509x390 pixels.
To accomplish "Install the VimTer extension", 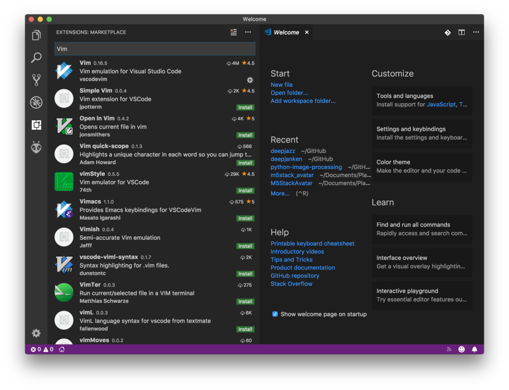I will [x=245, y=302].
